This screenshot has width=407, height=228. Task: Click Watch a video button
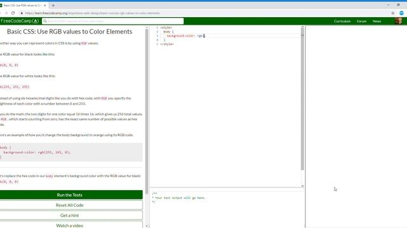(69, 225)
